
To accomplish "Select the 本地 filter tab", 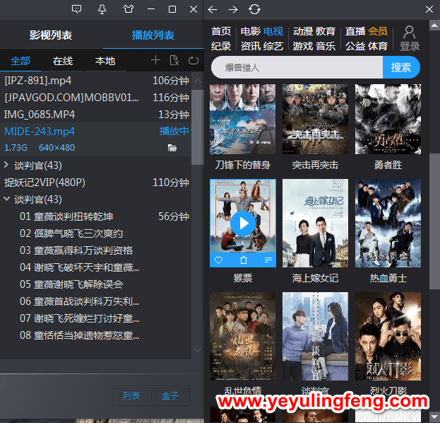I will coord(105,61).
